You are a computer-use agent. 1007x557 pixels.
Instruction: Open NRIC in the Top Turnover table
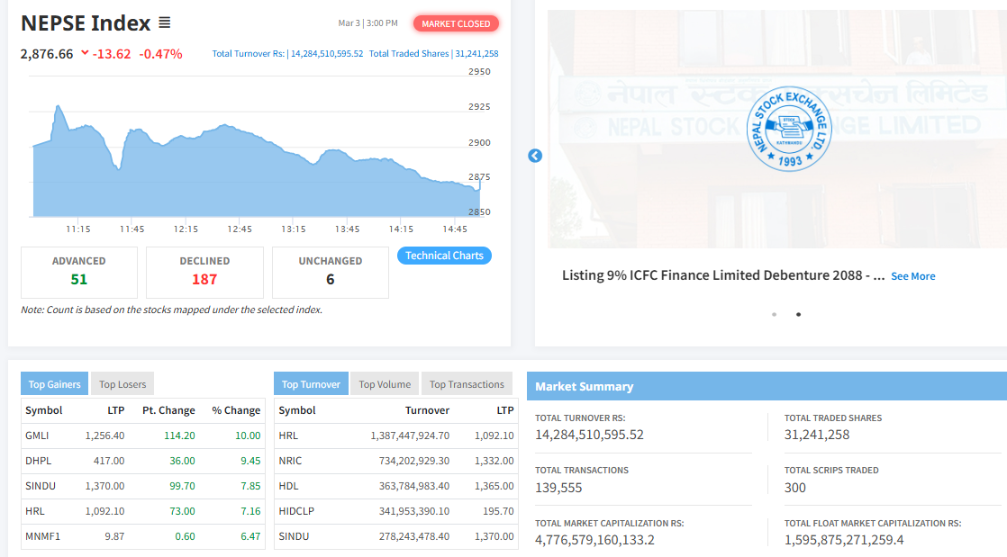coord(292,461)
